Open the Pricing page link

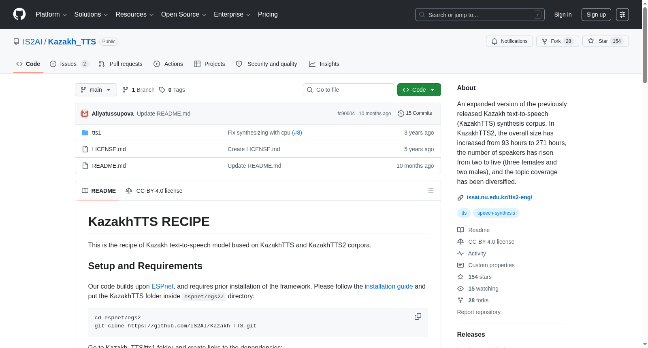point(268,15)
